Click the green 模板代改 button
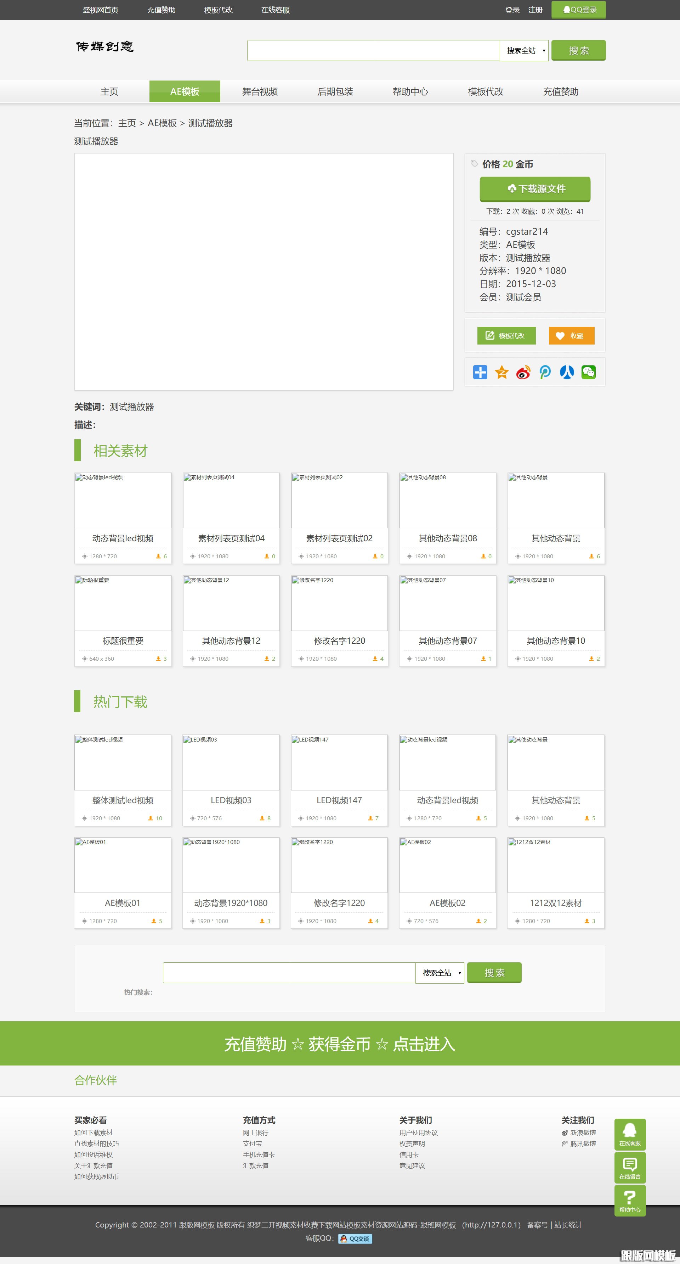680x1264 pixels. coord(506,336)
